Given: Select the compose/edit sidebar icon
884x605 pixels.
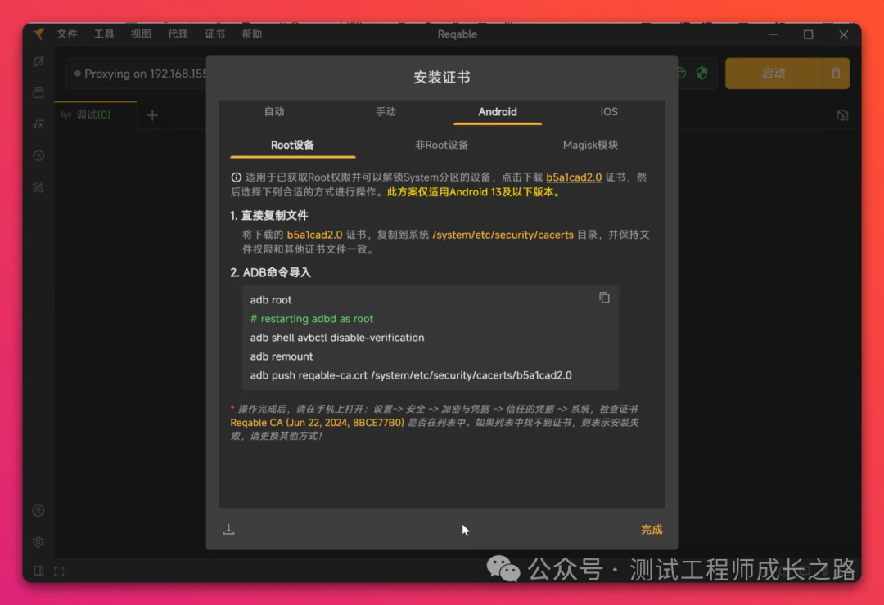Looking at the screenshot, I should click(x=38, y=60).
